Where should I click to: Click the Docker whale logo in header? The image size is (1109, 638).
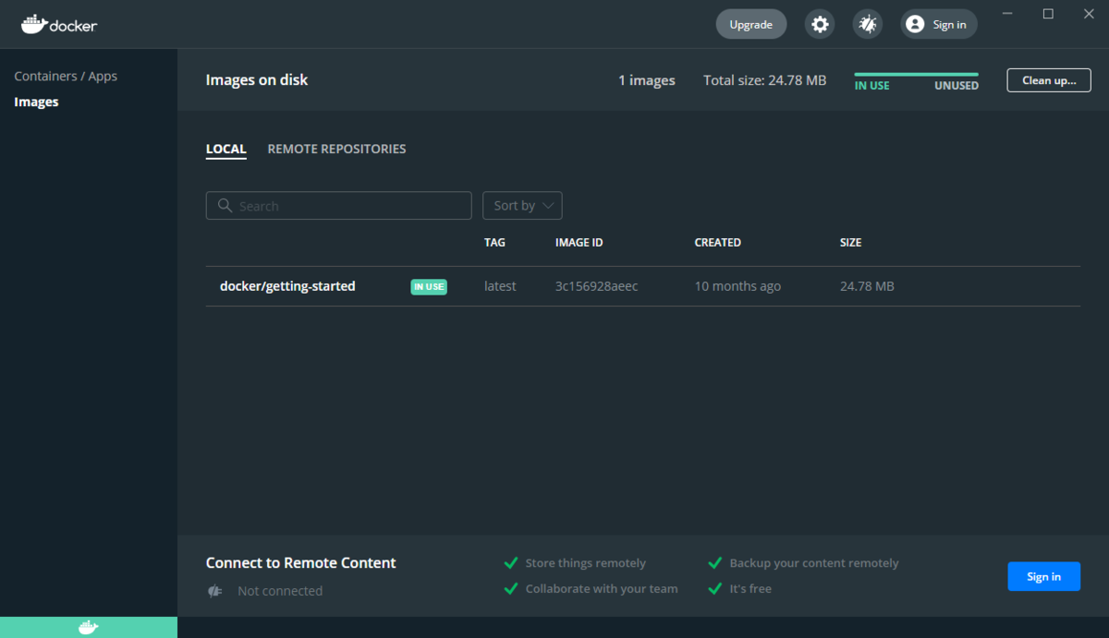(x=59, y=25)
